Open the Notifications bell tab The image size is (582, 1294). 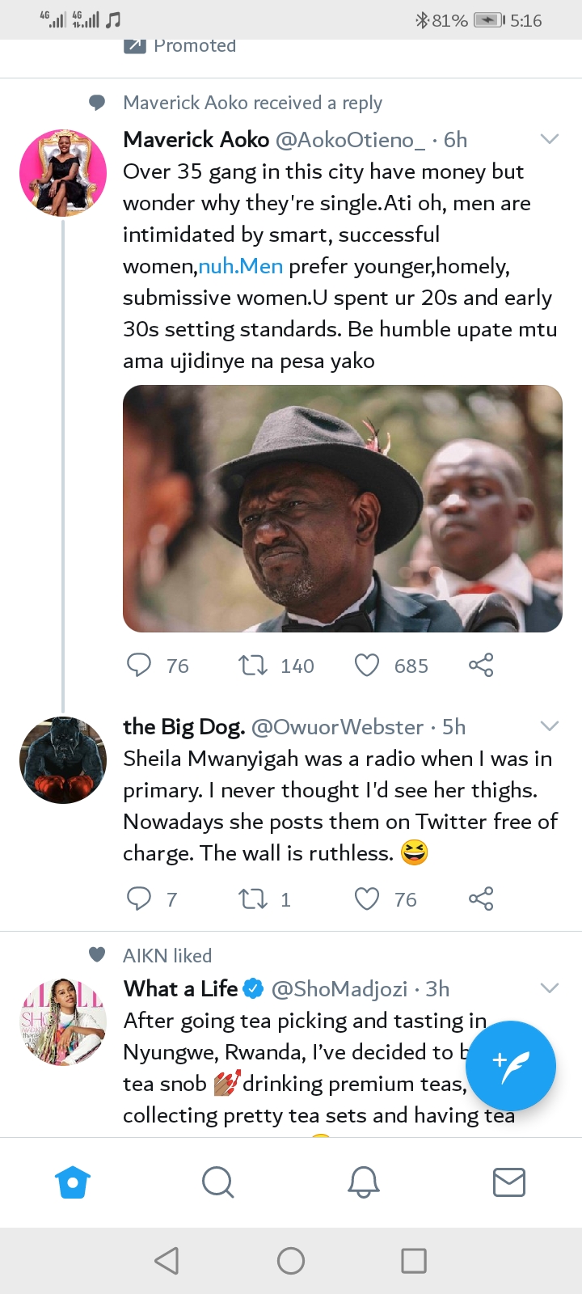(364, 1182)
